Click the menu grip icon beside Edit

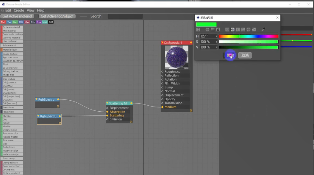[x=2, y=10]
